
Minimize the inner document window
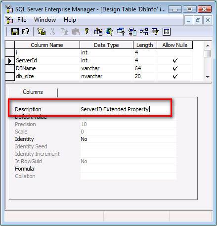click(188, 20)
